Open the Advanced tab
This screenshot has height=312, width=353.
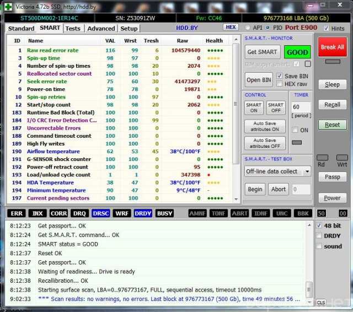[101, 28]
